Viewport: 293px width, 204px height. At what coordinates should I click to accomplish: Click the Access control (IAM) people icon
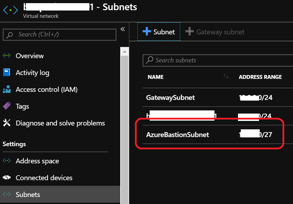tap(7, 89)
